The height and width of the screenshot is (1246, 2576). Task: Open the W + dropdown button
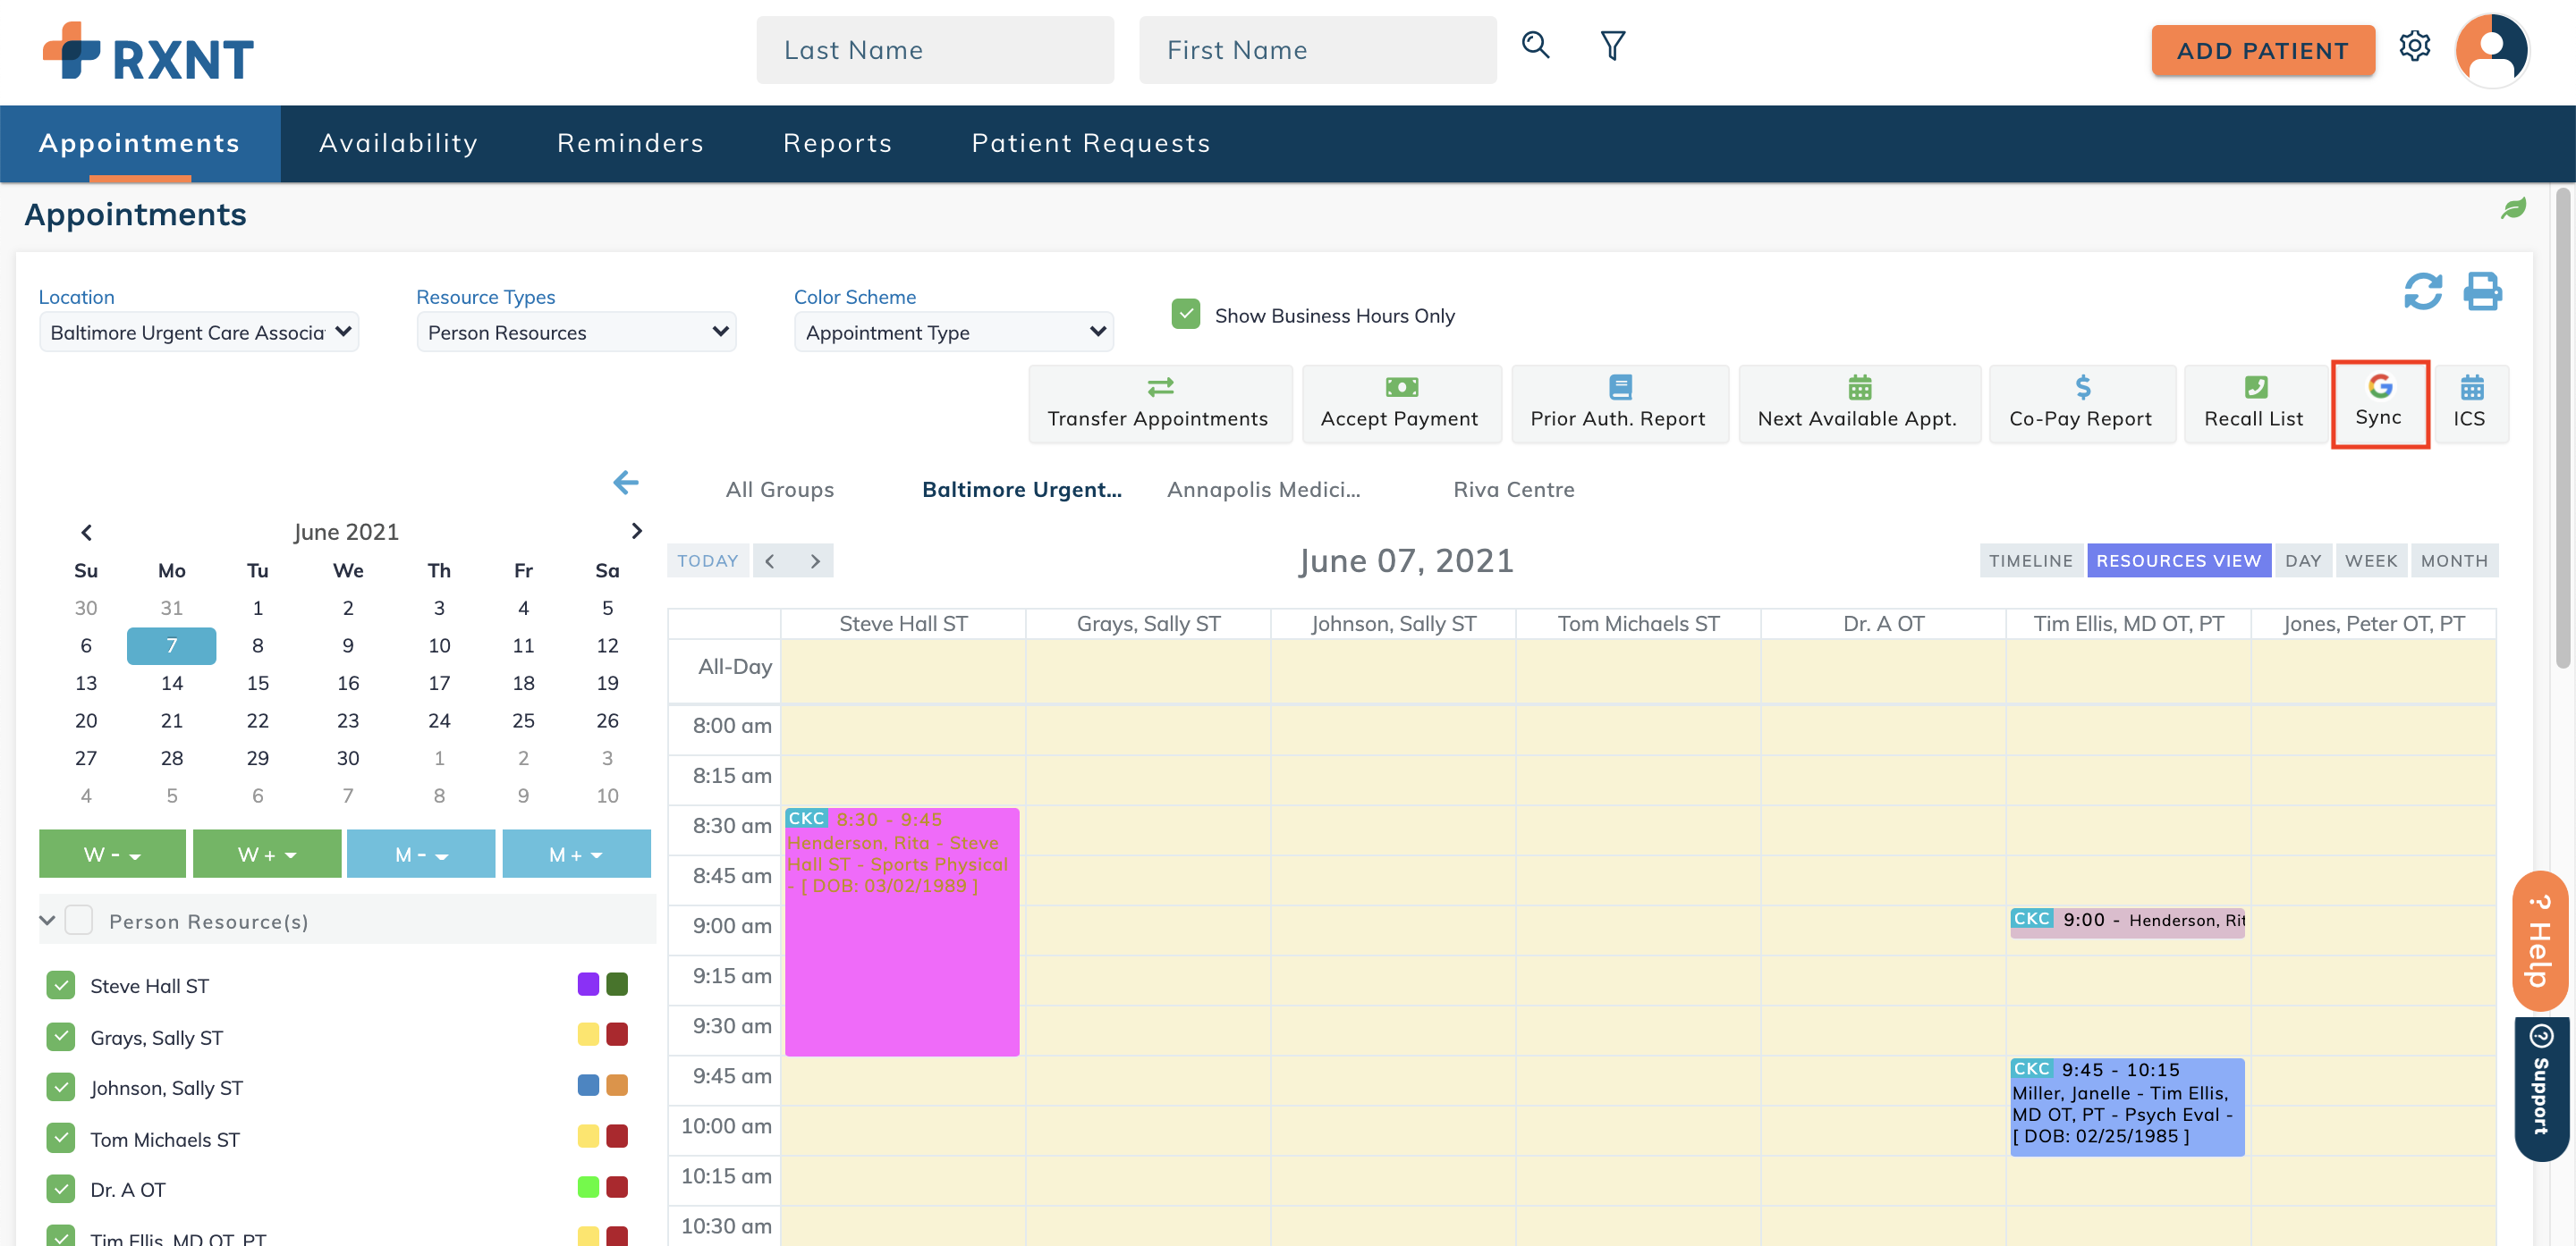tap(267, 855)
